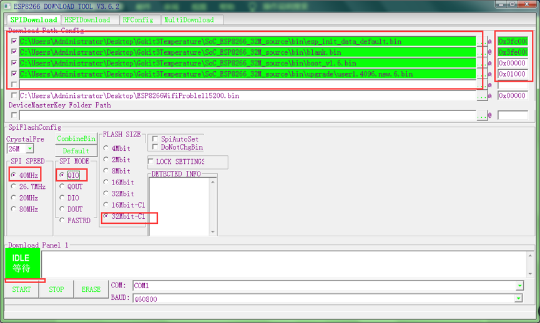
Task: Browse for DeviceMasterKey folder with ... button
Action: pos(482,115)
